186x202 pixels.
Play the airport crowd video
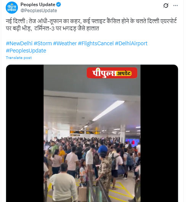[92, 134]
